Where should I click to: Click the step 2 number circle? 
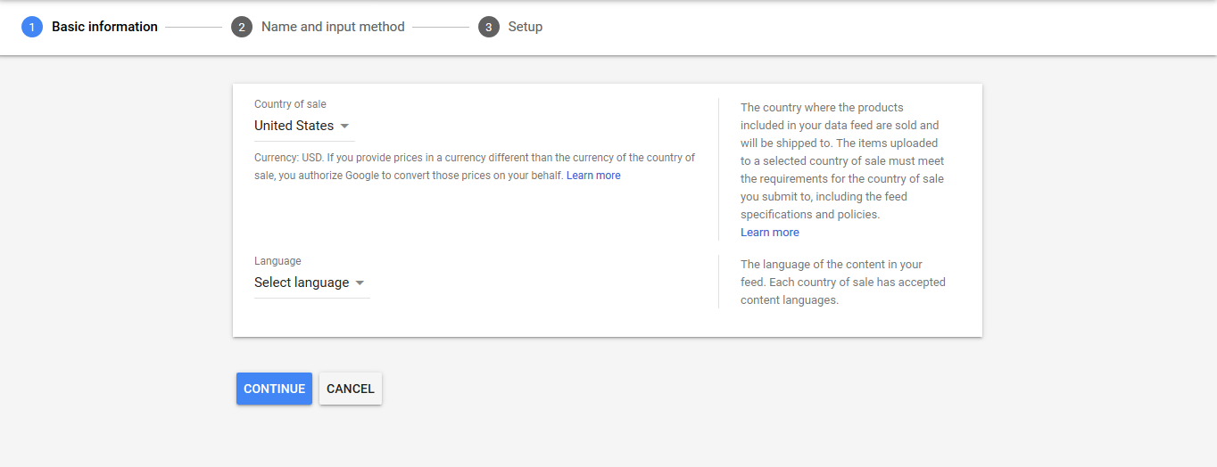242,27
